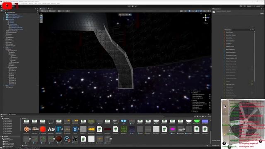Open the Project tab
Image resolution: width=265 pixels, height=149 pixels.
pos(4,115)
